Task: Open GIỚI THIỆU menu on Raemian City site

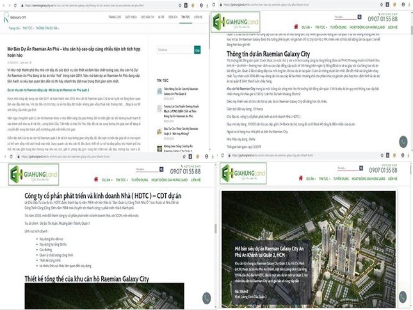Action: coord(131,17)
